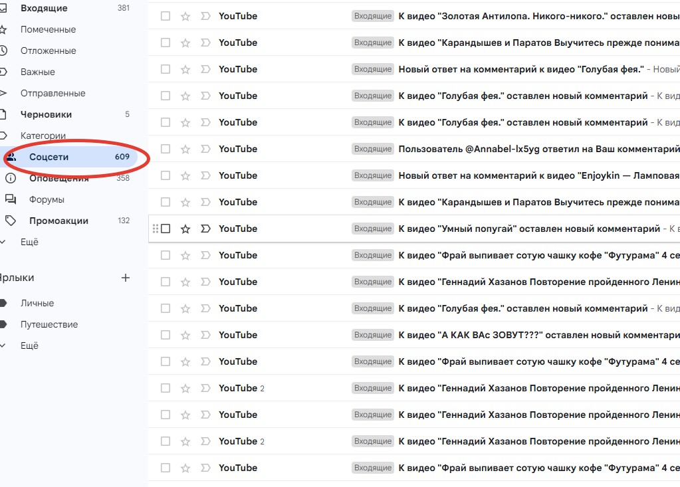Select the "Золотая Антилопа" email checkbox
This screenshot has width=680, height=487.
pos(166,16)
